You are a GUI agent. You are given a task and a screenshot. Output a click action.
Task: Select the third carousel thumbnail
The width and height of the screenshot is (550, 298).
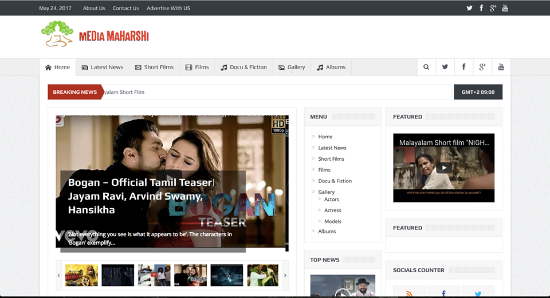154,275
